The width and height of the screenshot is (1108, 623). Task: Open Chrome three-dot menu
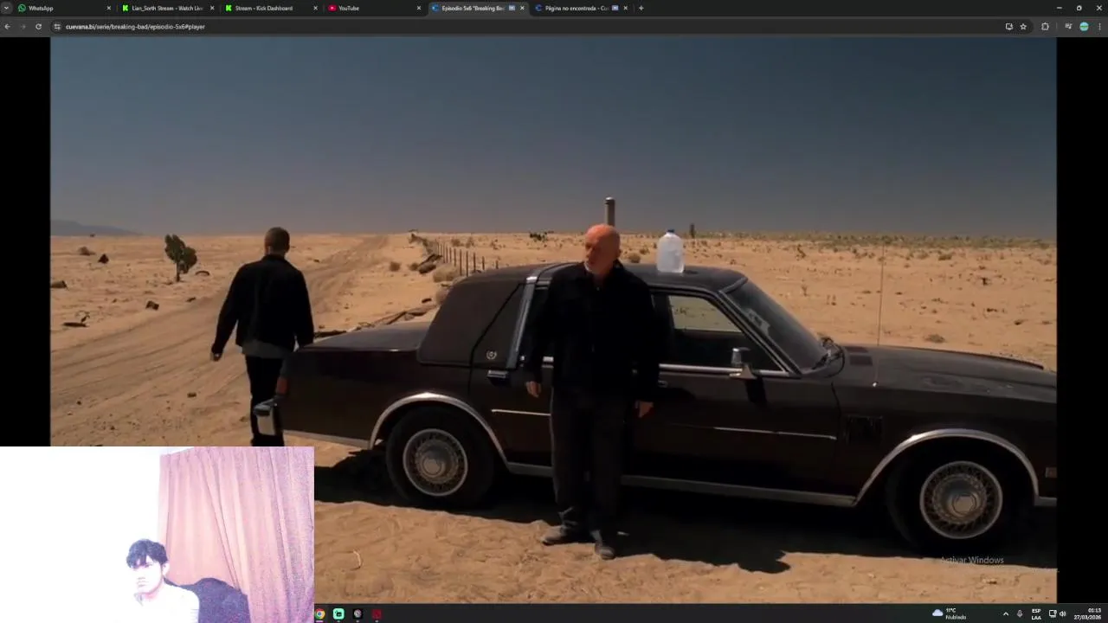(x=1100, y=27)
